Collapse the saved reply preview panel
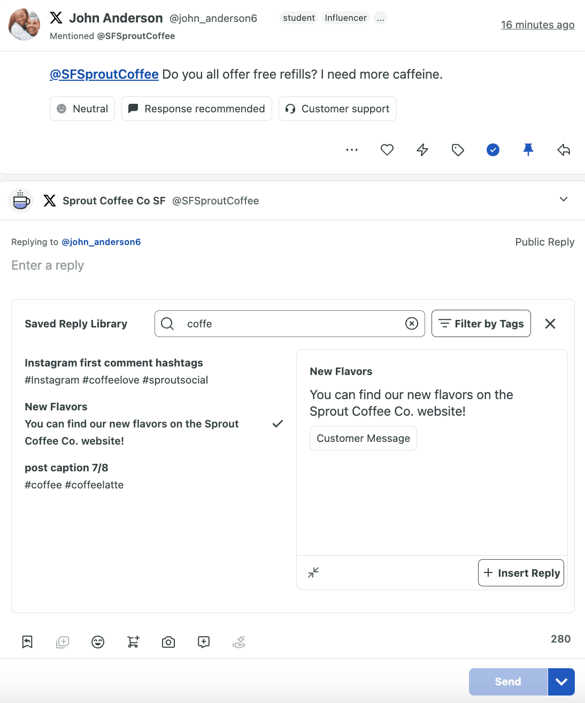 [313, 572]
